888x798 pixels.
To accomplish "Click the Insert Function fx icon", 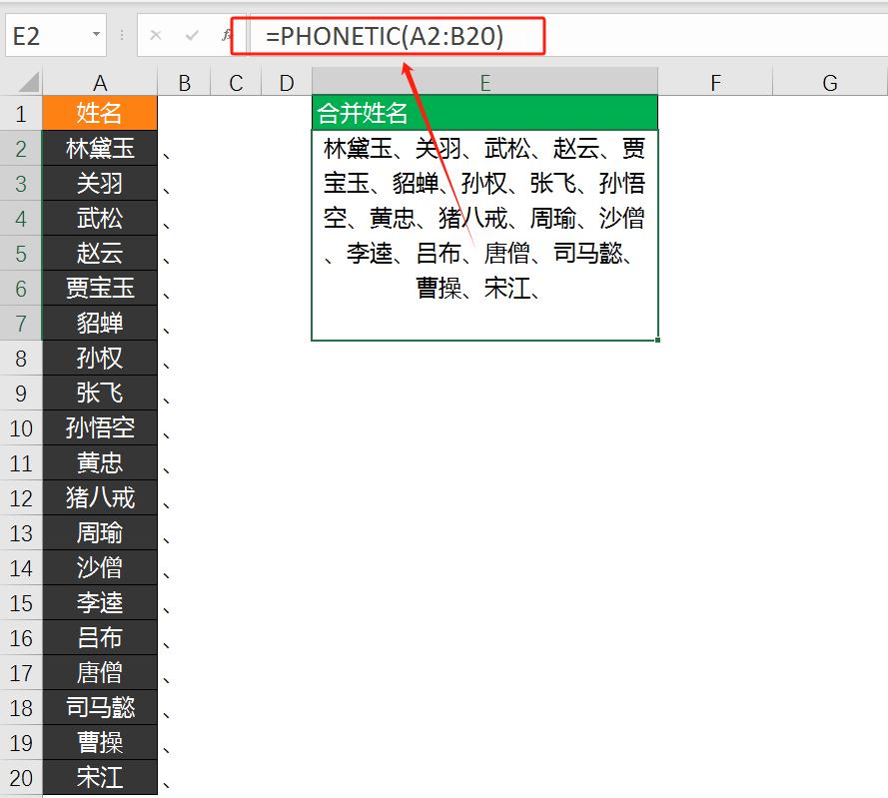I will point(227,36).
